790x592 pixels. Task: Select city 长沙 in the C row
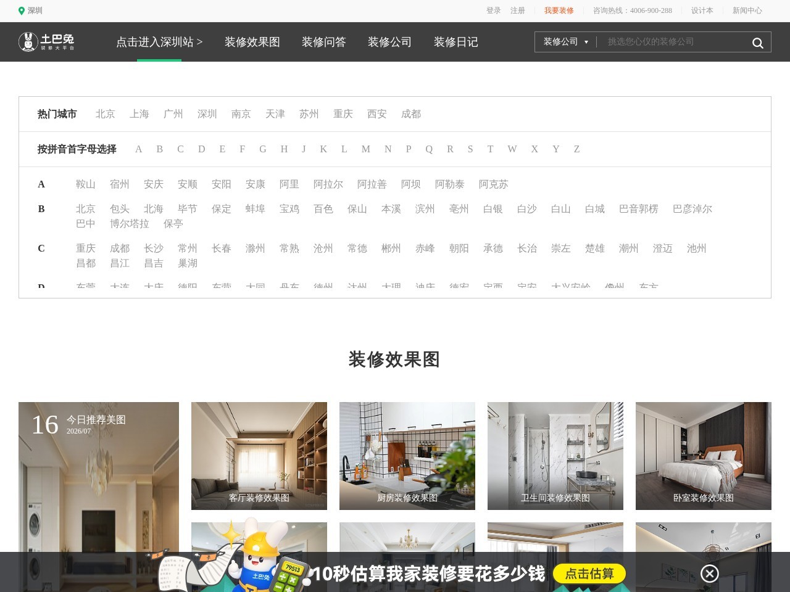click(154, 249)
